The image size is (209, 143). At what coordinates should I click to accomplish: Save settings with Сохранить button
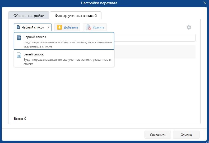pyautogui.click(x=158, y=135)
